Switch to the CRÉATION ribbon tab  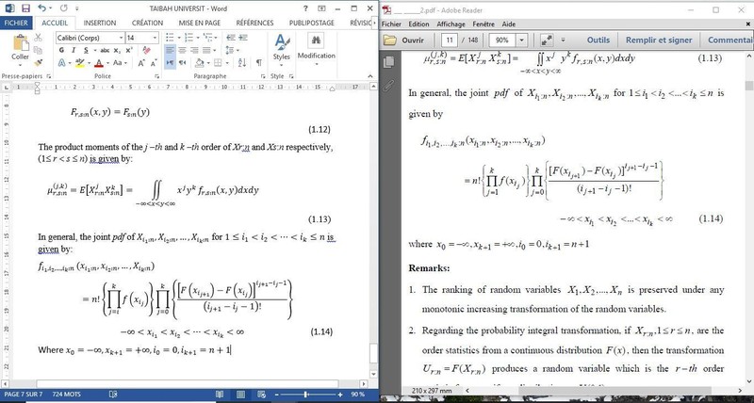coord(147,23)
